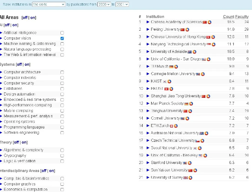This screenshot has width=252, height=192.
Task: Uncheck the Computer vision checkbox
Action: click(x=62, y=38)
